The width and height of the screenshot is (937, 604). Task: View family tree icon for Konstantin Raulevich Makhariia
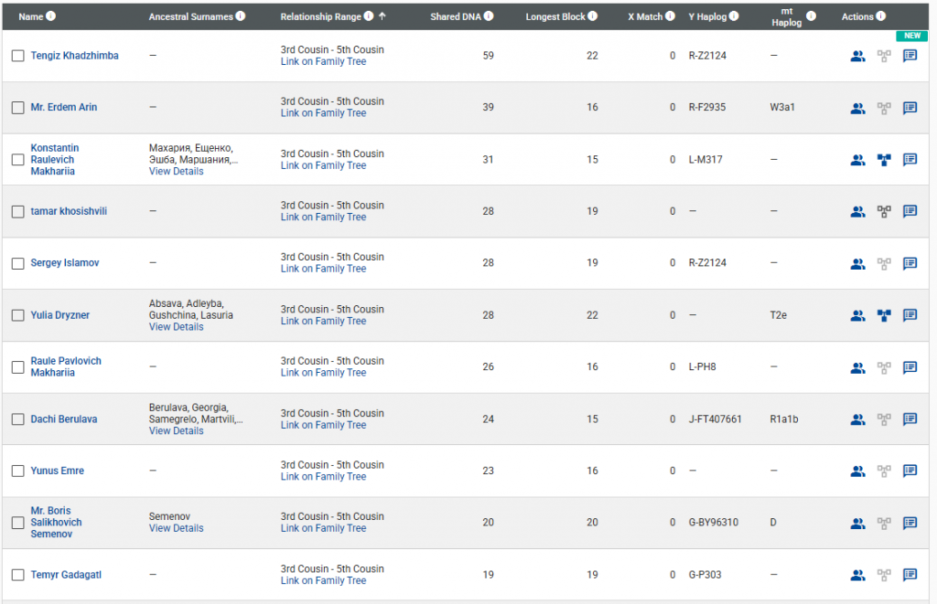(884, 160)
